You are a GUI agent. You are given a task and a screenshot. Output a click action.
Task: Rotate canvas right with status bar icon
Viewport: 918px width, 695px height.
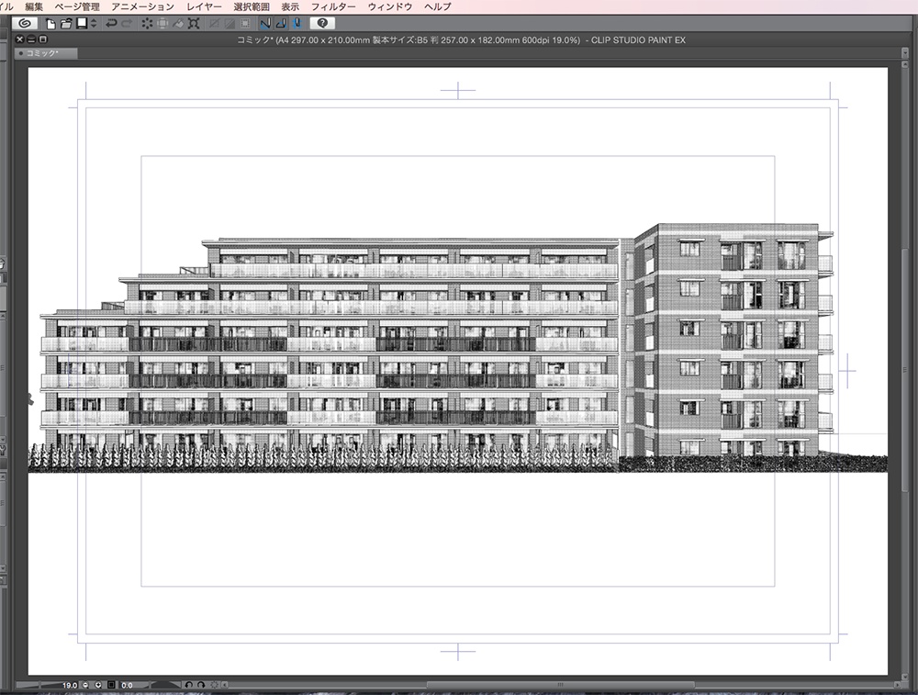click(201, 685)
